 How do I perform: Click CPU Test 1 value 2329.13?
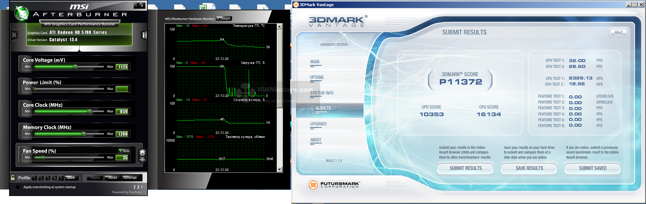point(580,78)
